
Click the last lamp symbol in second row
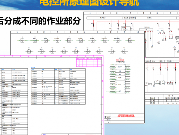[x=124, y=51]
